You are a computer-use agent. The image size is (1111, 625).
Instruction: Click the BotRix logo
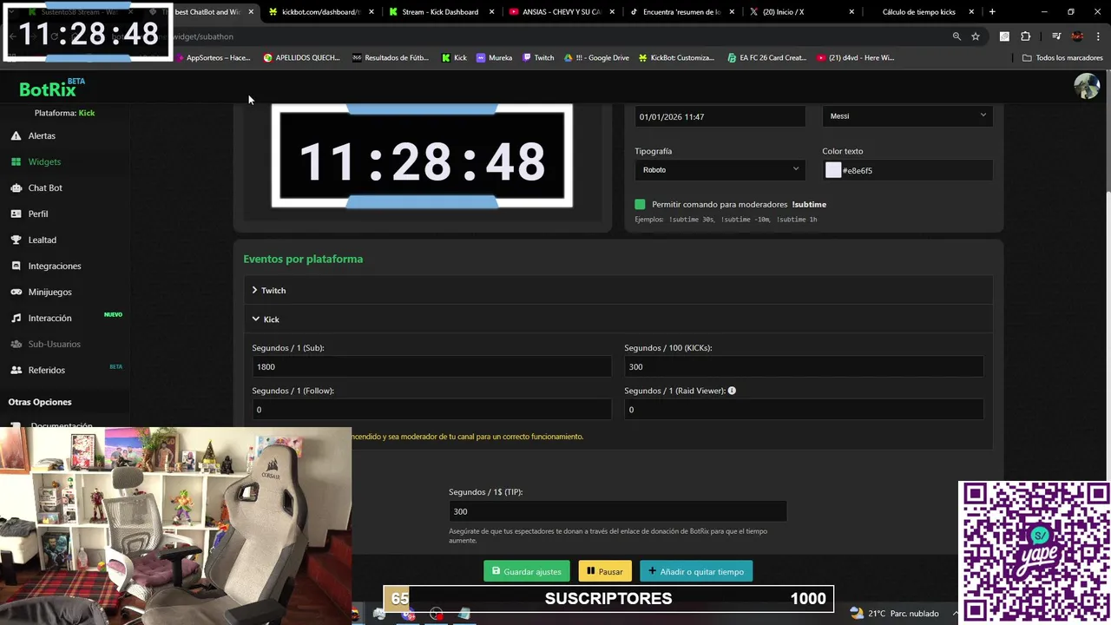click(51, 89)
